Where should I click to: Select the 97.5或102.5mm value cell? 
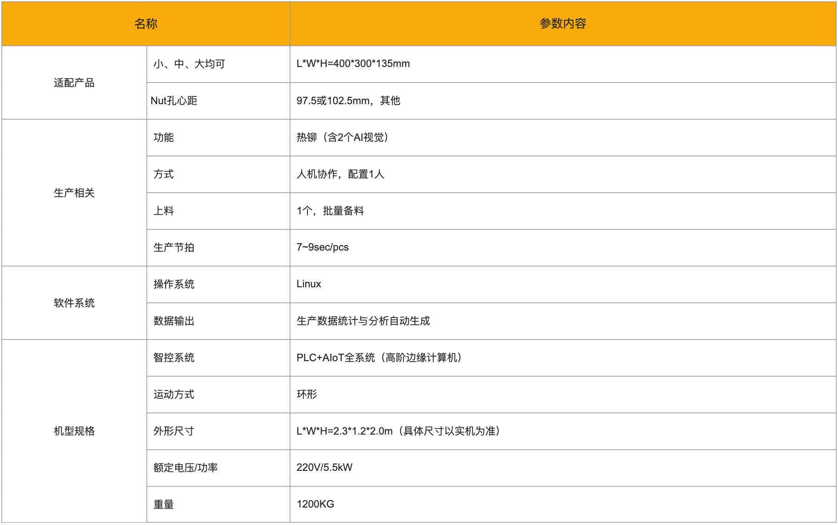coord(348,101)
